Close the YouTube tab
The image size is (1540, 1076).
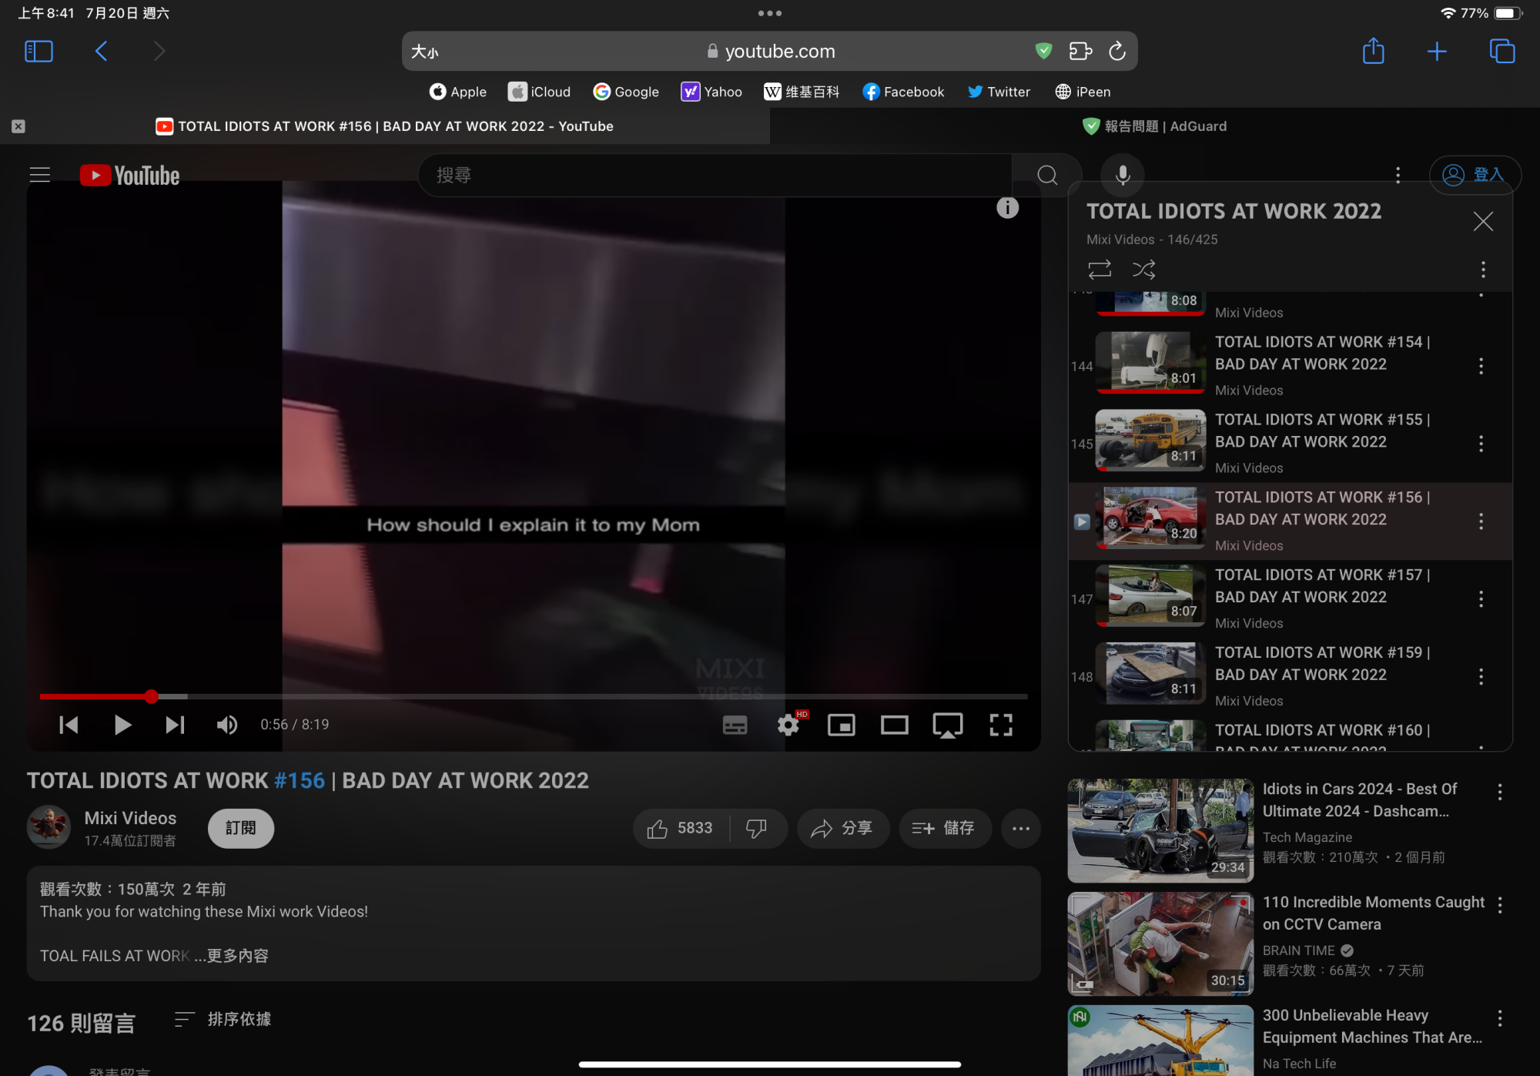tap(18, 126)
